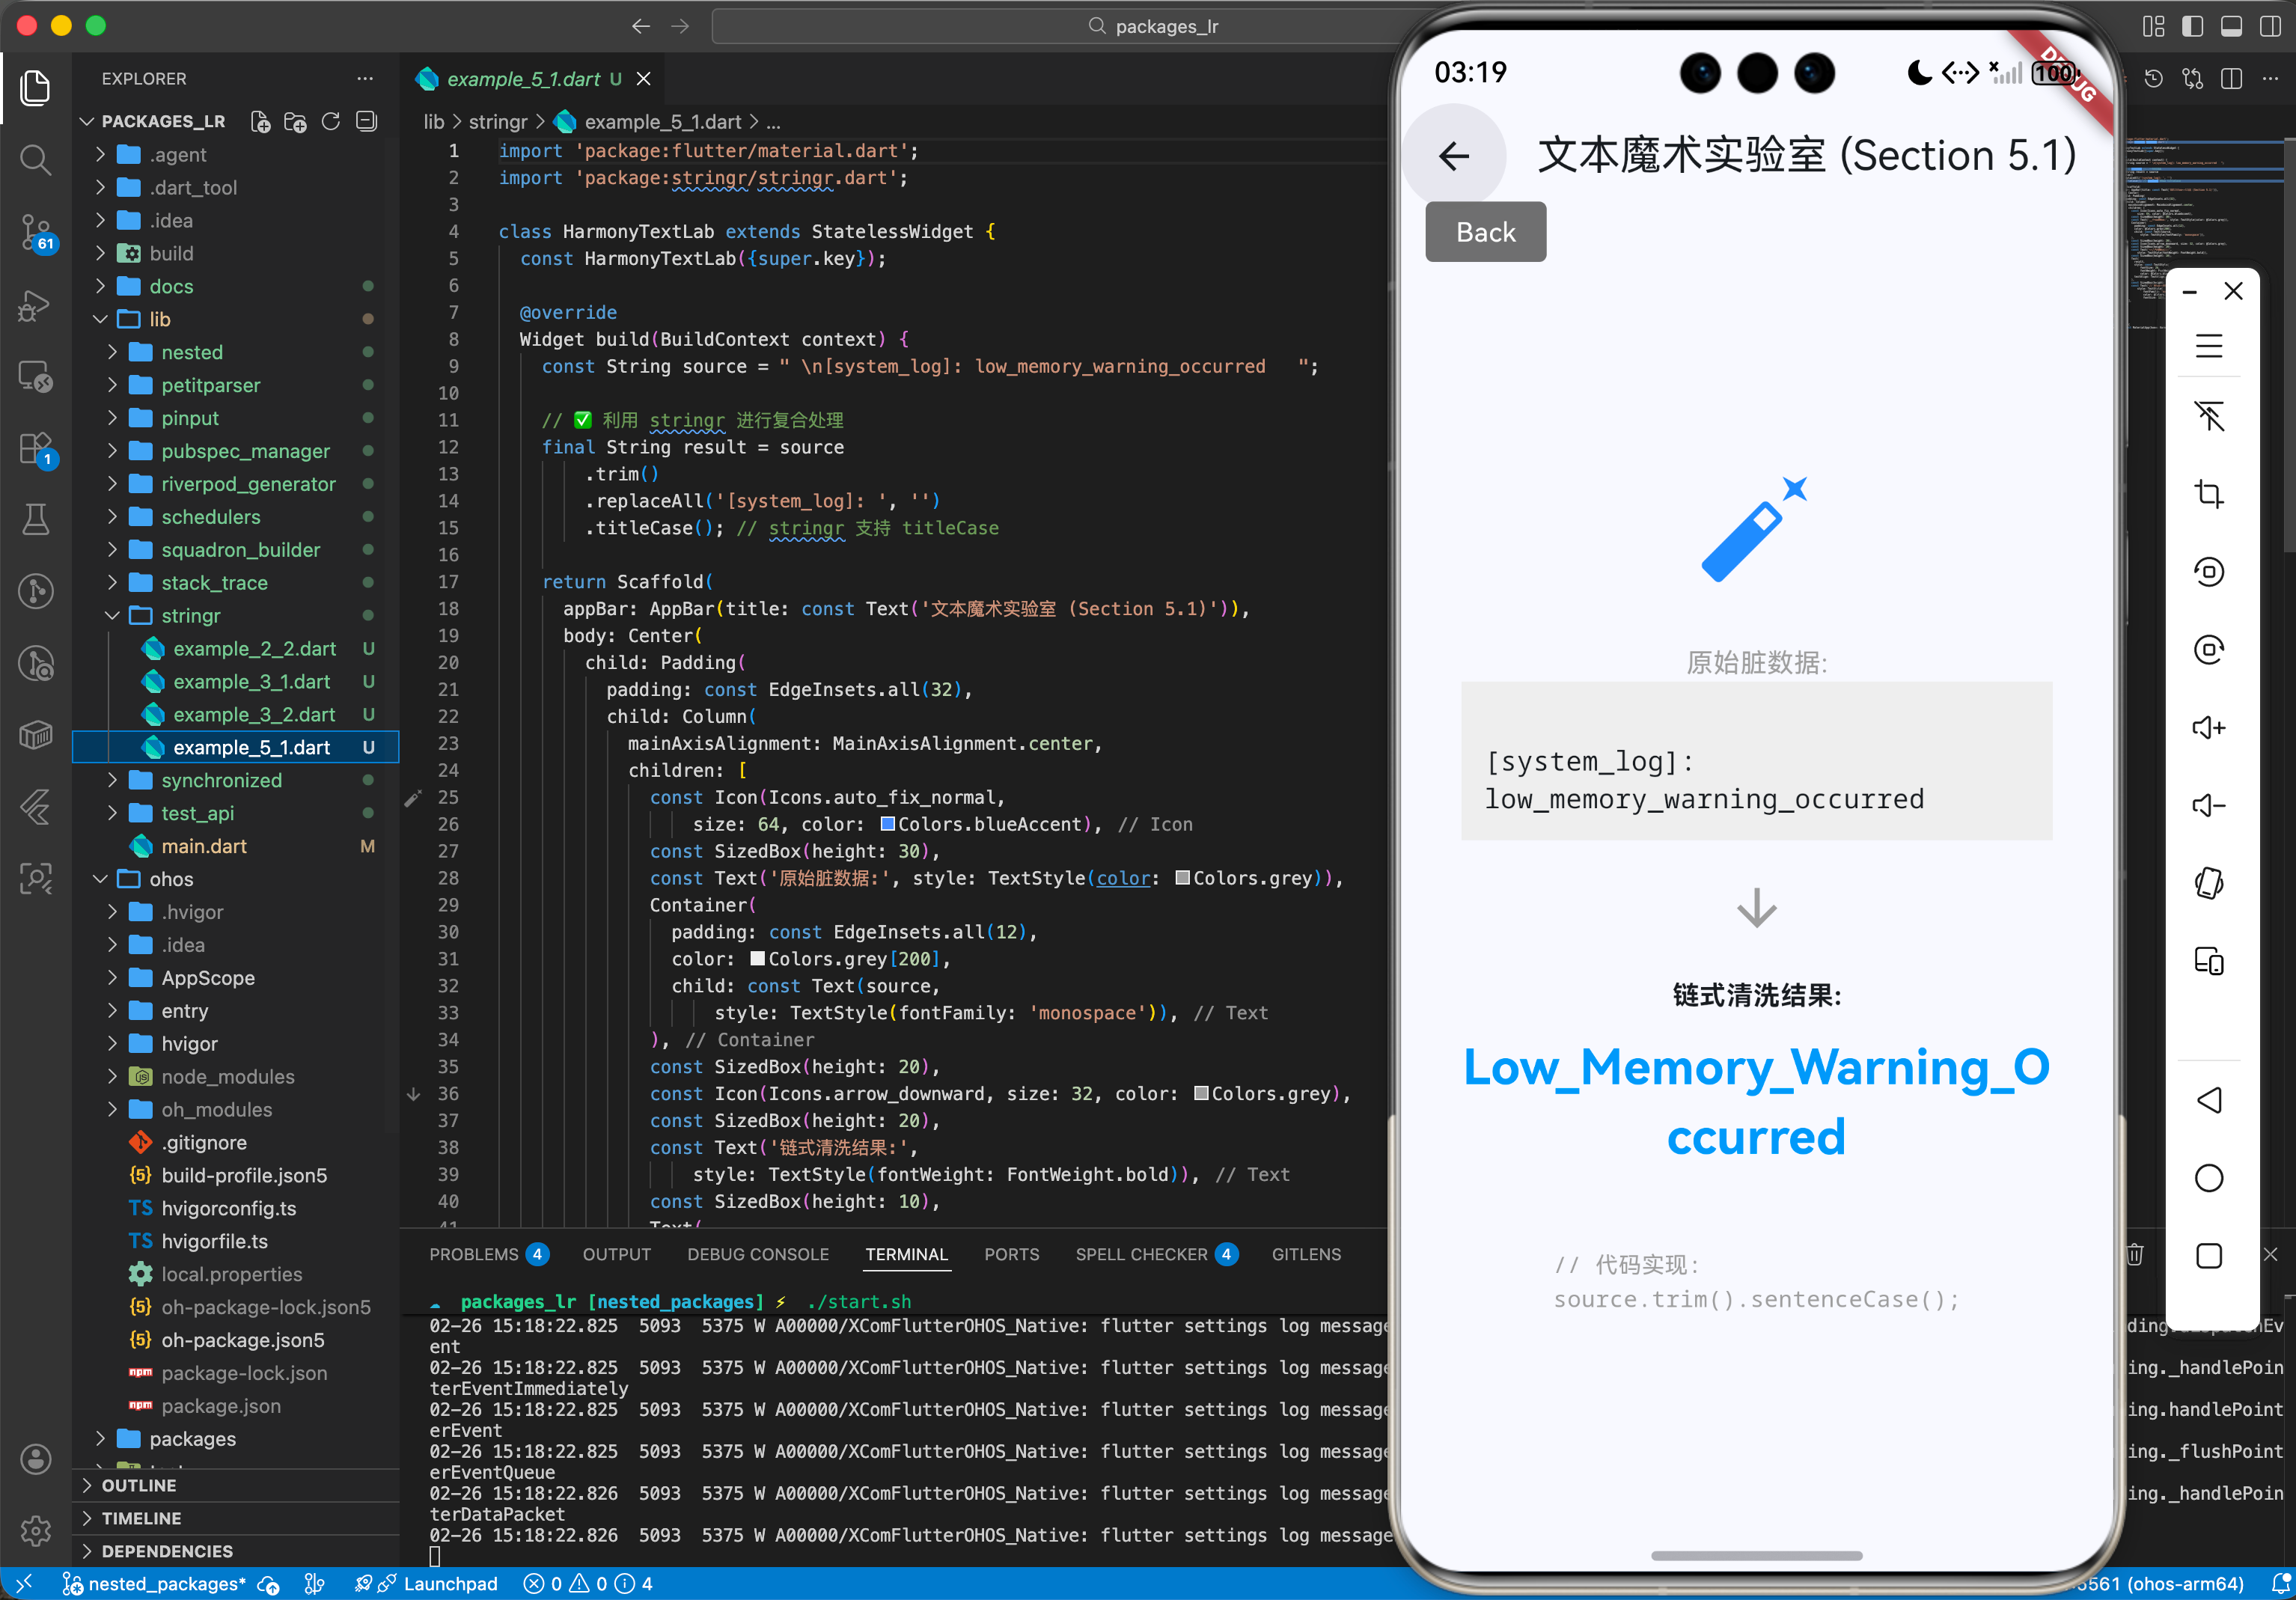Close the example_5_1.dart editor tab
Viewport: 2296px width, 1600px height.
coord(644,79)
